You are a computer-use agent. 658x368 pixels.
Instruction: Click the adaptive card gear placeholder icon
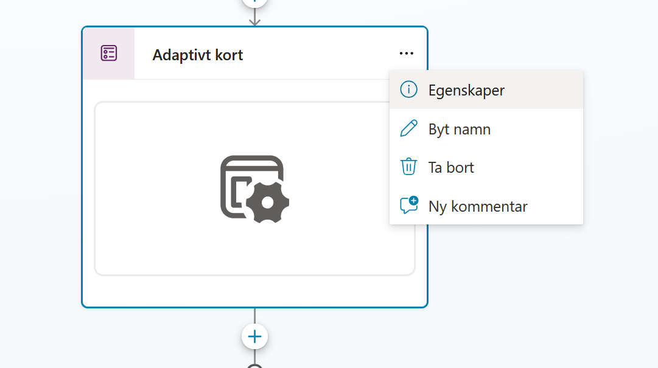click(254, 189)
